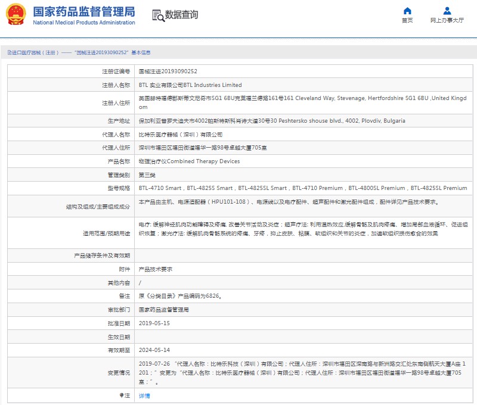477x405 pixels.
Task: Click the 代理人名称 label
Action: click(x=116, y=135)
